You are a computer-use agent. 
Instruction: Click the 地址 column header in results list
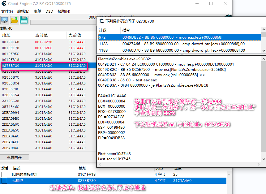(x=6, y=35)
